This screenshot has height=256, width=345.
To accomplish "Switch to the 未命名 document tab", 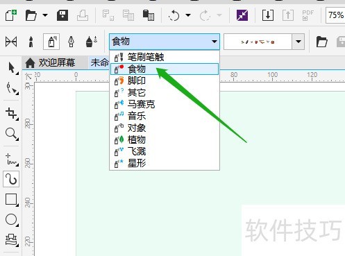I will pos(99,62).
